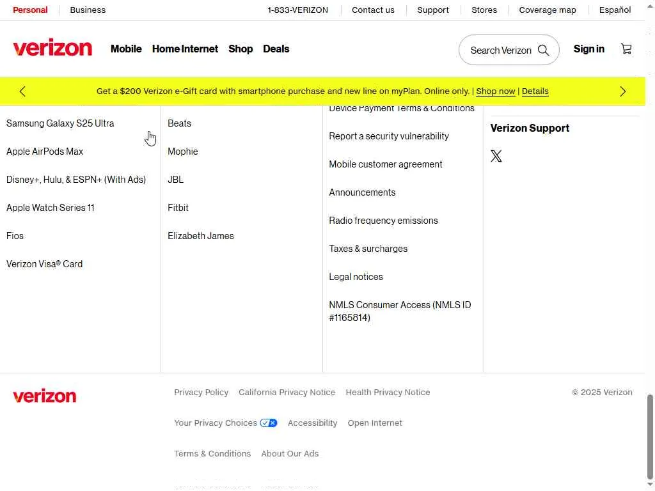Screen dimensions: 655x491
Task: Switch to the Business tab
Action: [88, 10]
